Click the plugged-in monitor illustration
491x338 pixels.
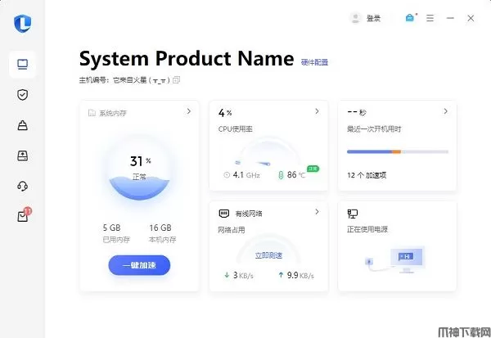395,259
